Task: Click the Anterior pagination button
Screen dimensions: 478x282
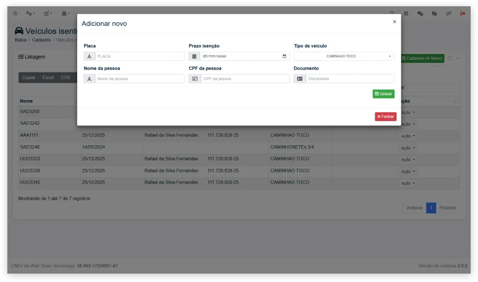Action: tap(414, 208)
